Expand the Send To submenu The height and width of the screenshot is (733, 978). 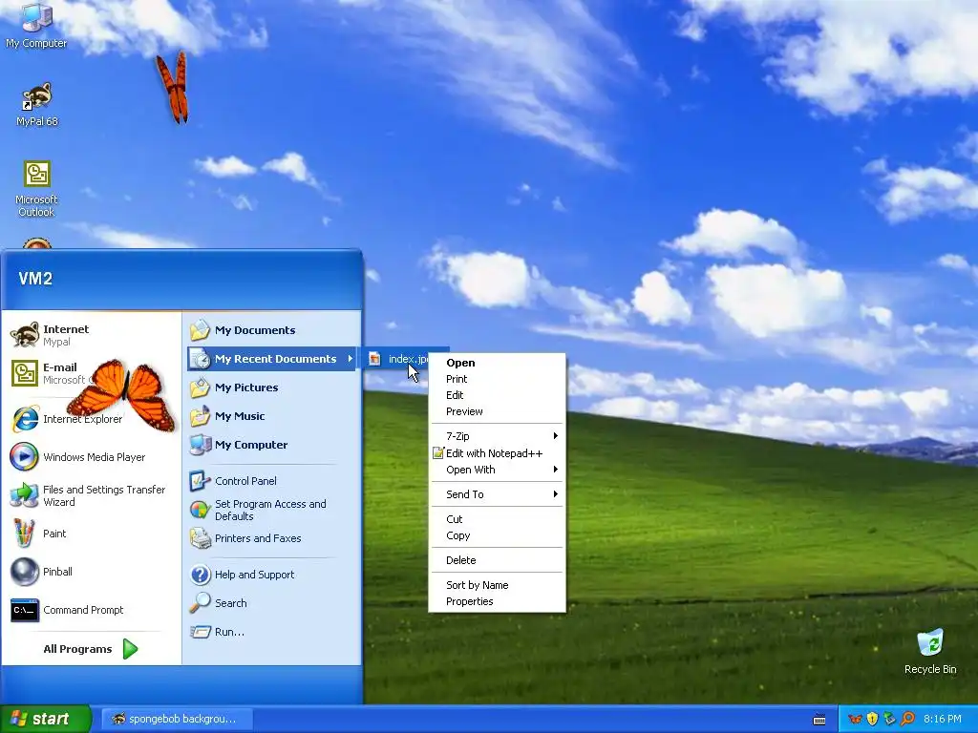tap(497, 494)
